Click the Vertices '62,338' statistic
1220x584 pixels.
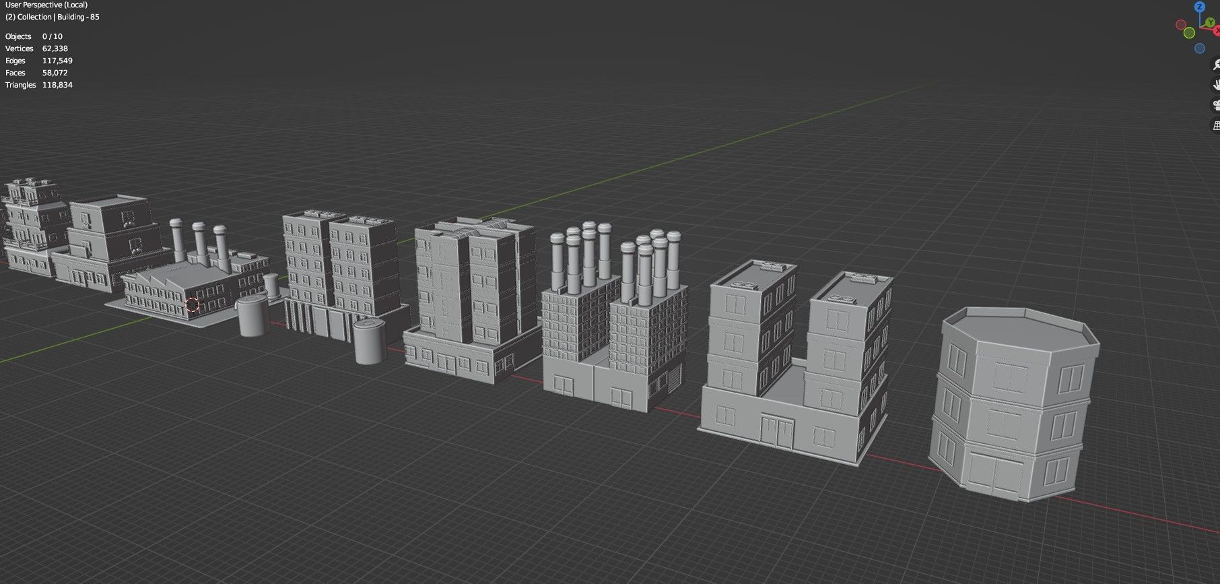[x=55, y=48]
